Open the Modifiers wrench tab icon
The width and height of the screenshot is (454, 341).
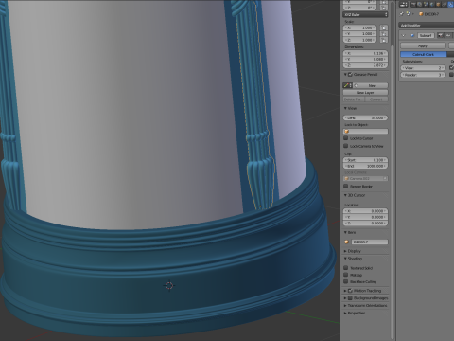(x=450, y=5)
